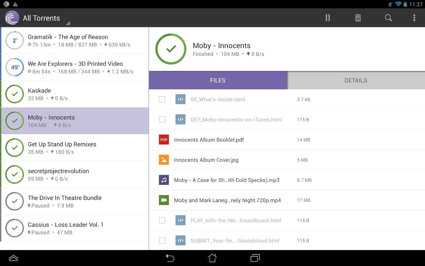Click the GET_Moby-Innocents-on-iTunes.html file name
425x266 pixels.
click(236, 120)
